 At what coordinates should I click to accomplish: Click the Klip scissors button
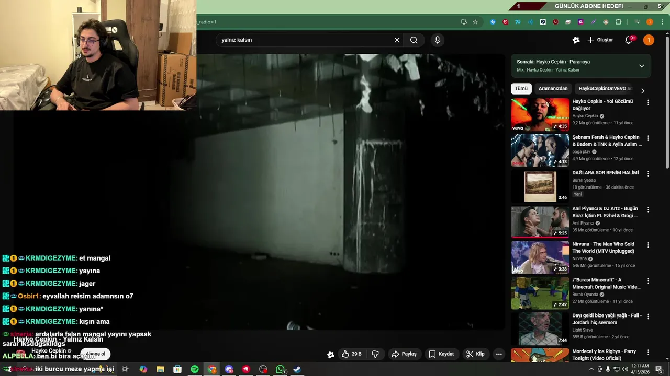click(475, 354)
